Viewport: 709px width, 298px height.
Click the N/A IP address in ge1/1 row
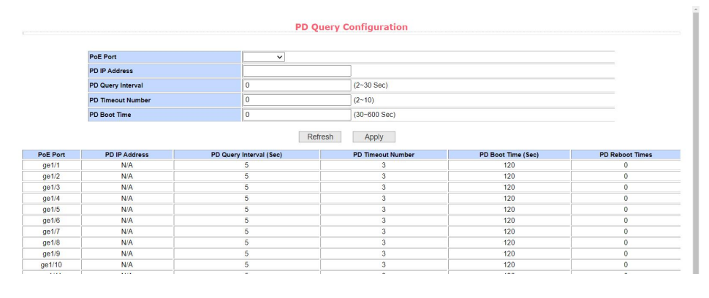click(127, 165)
